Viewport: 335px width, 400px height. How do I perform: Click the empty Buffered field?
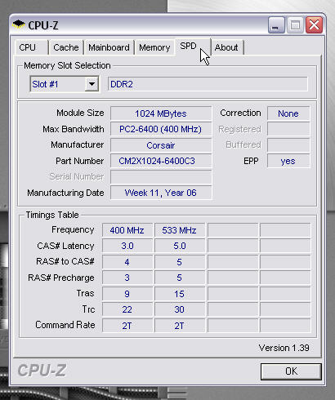(288, 145)
